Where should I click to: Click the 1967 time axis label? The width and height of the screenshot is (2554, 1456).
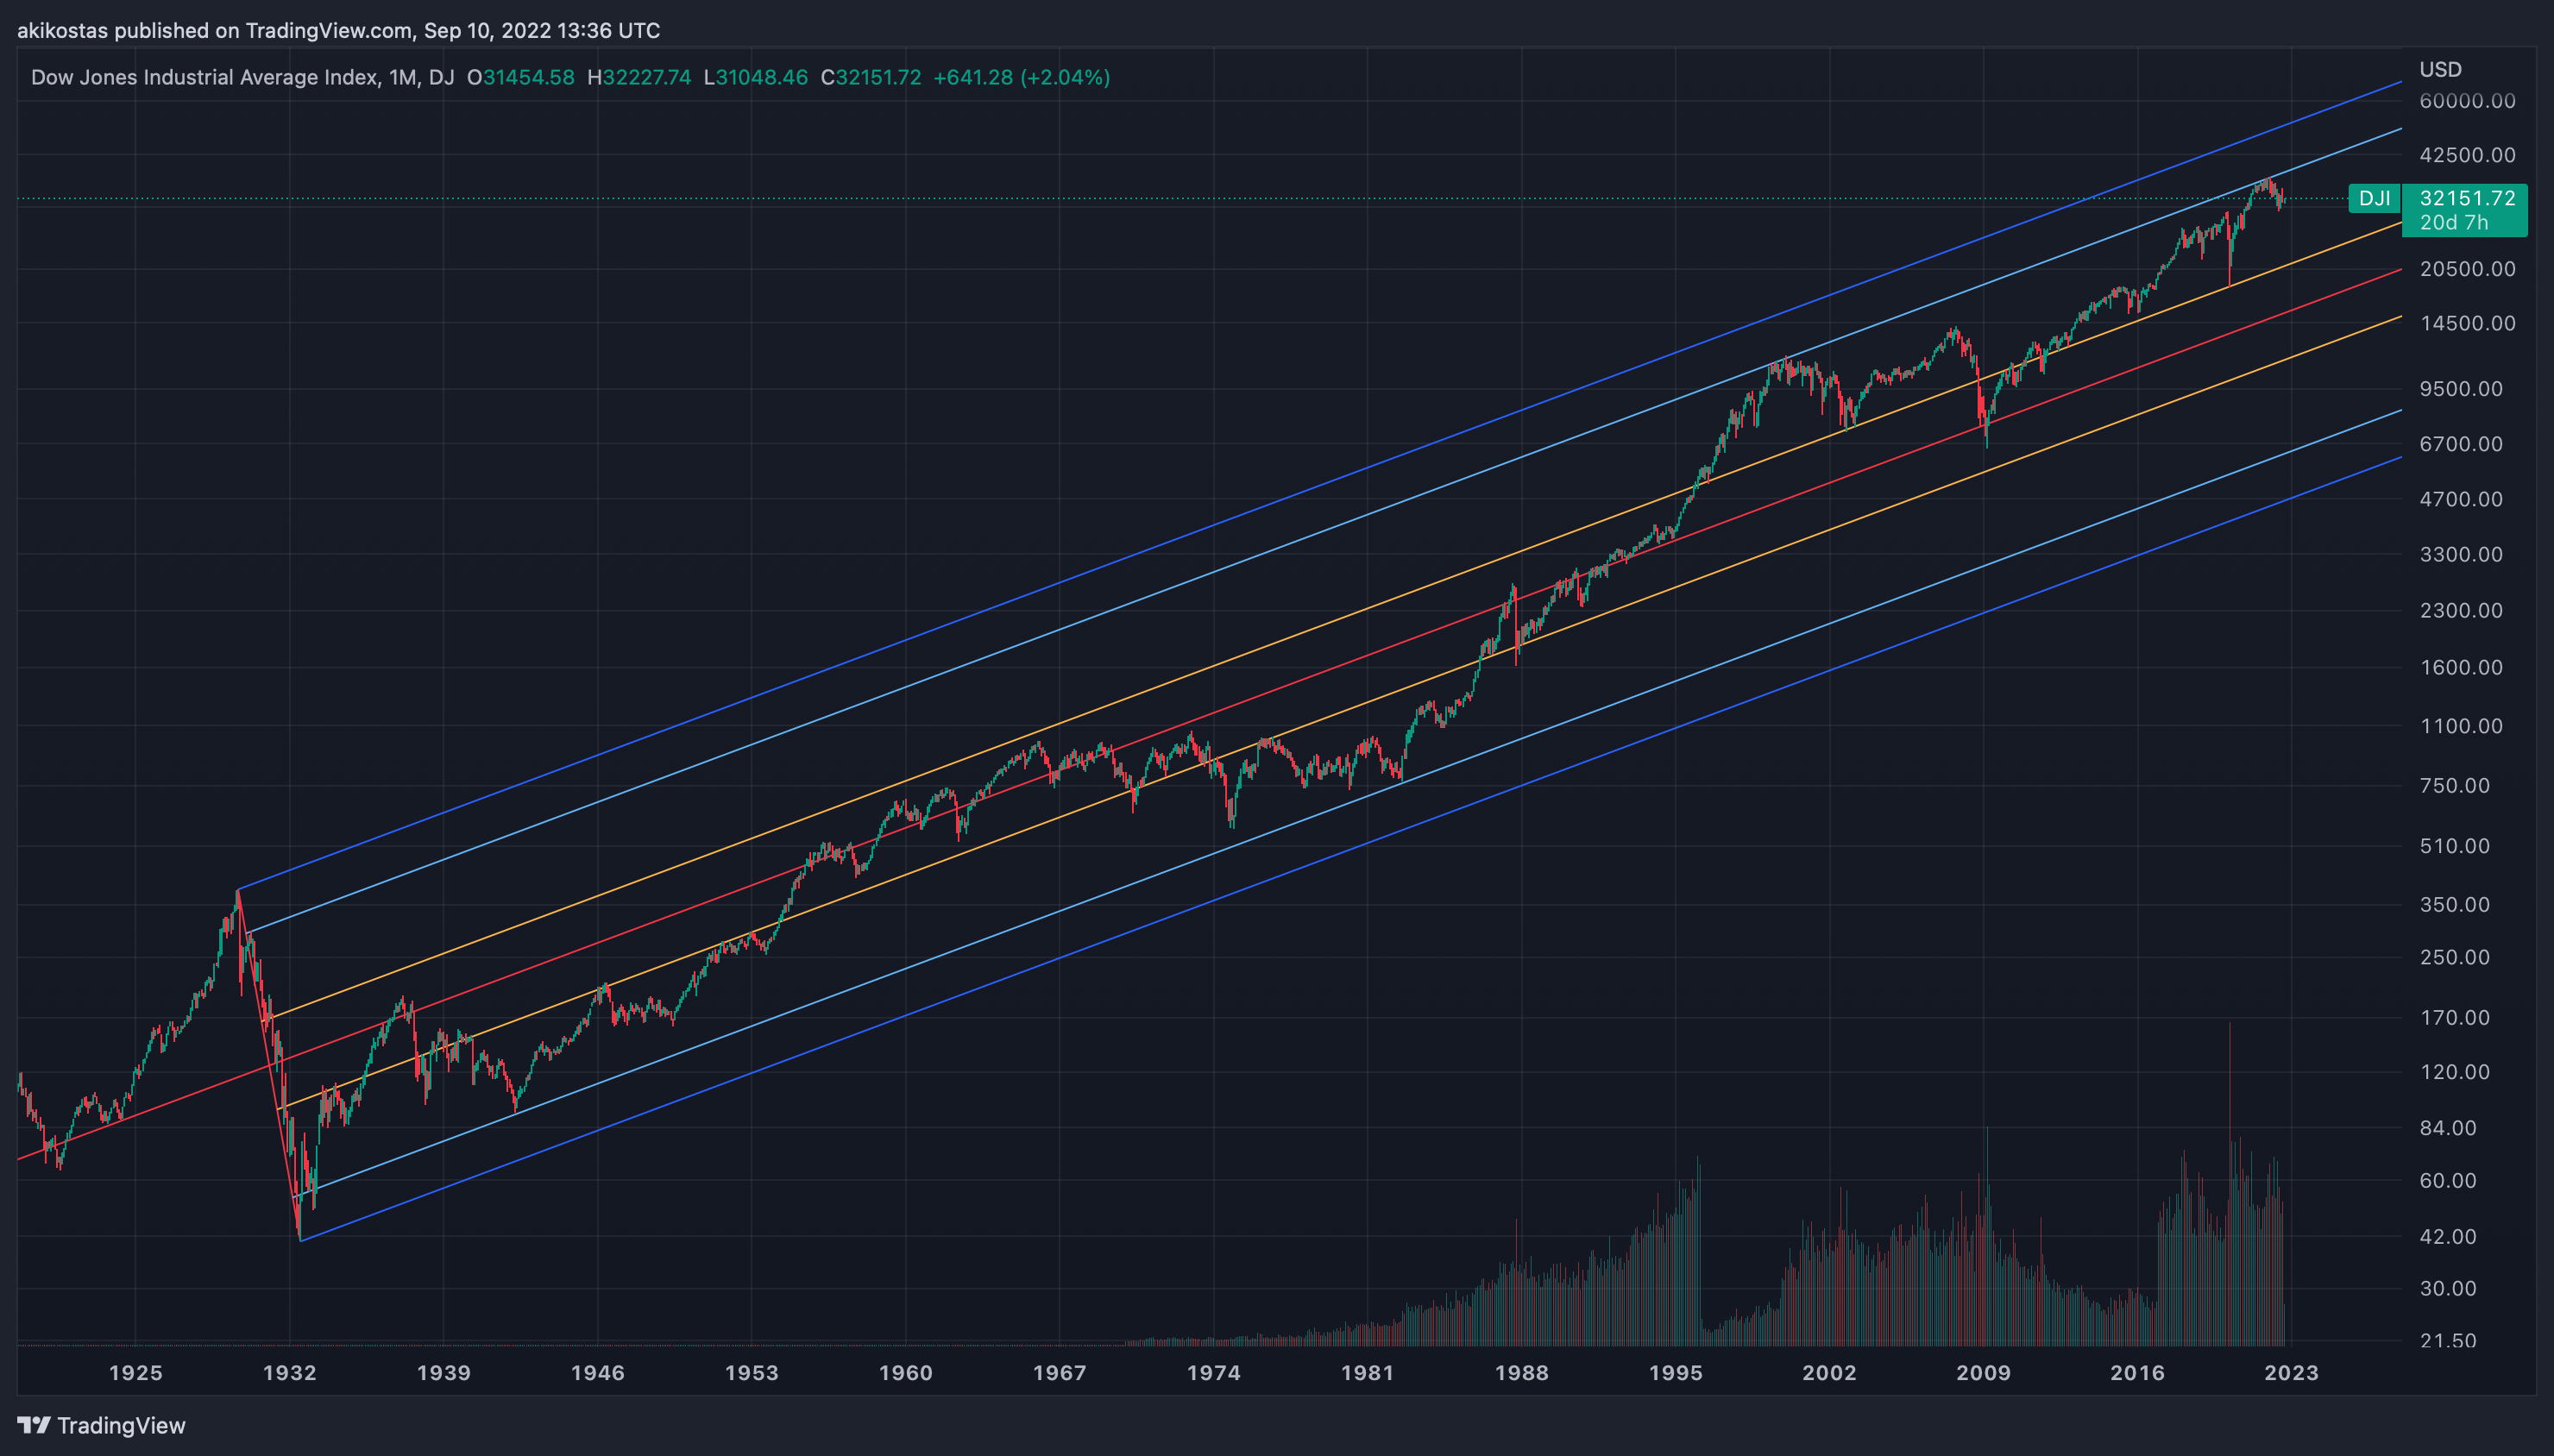1060,1372
